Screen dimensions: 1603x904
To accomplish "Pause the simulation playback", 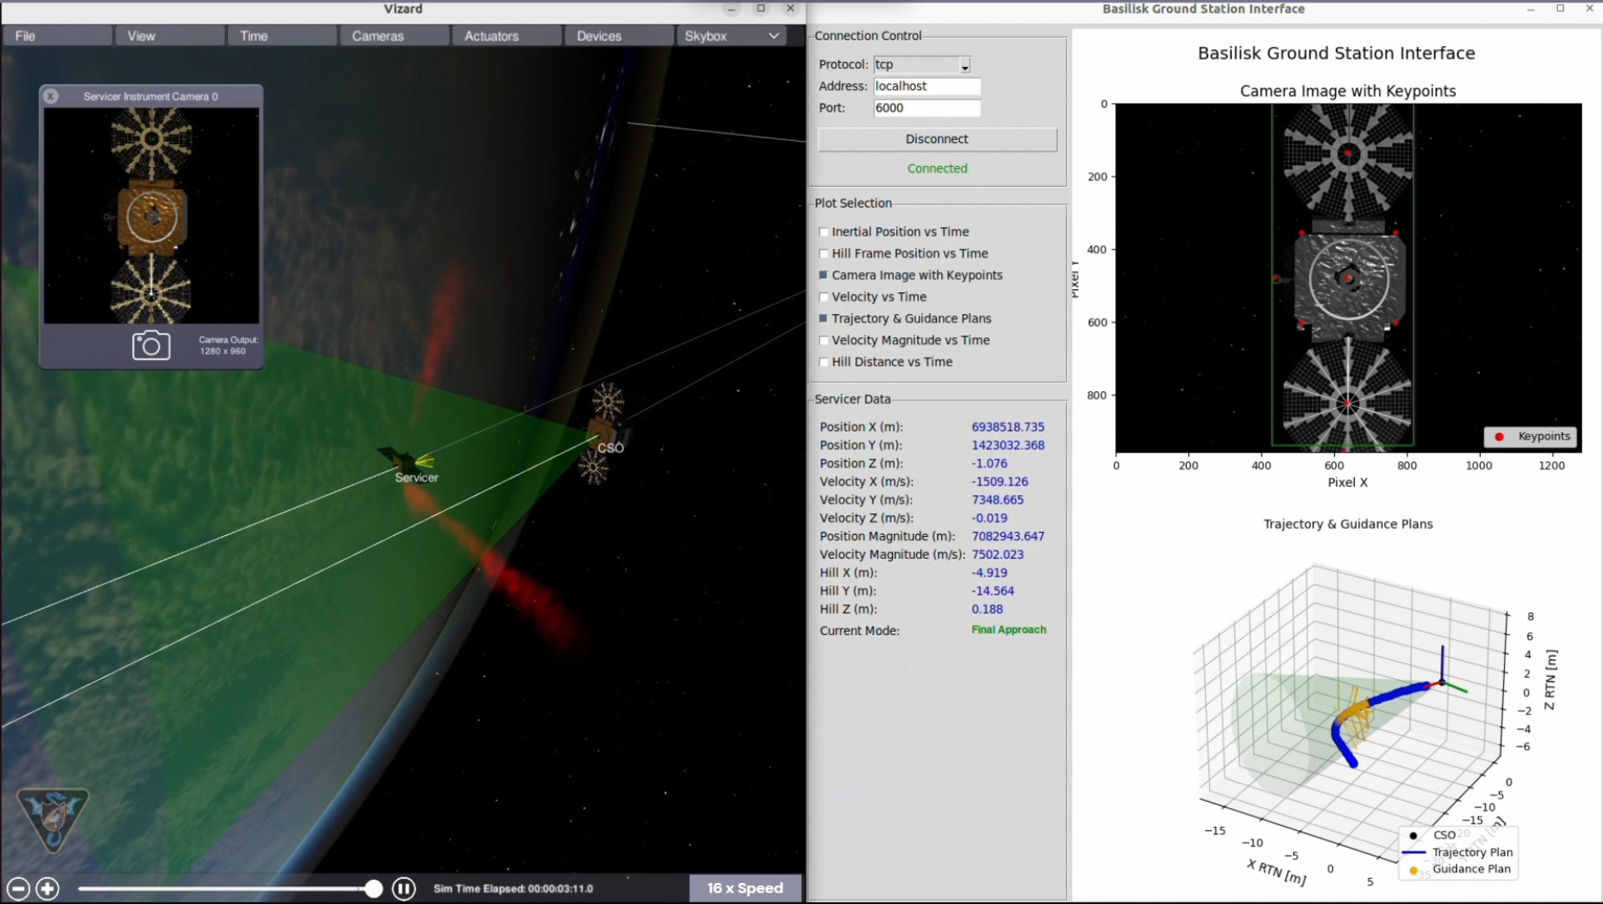I will [x=403, y=889].
